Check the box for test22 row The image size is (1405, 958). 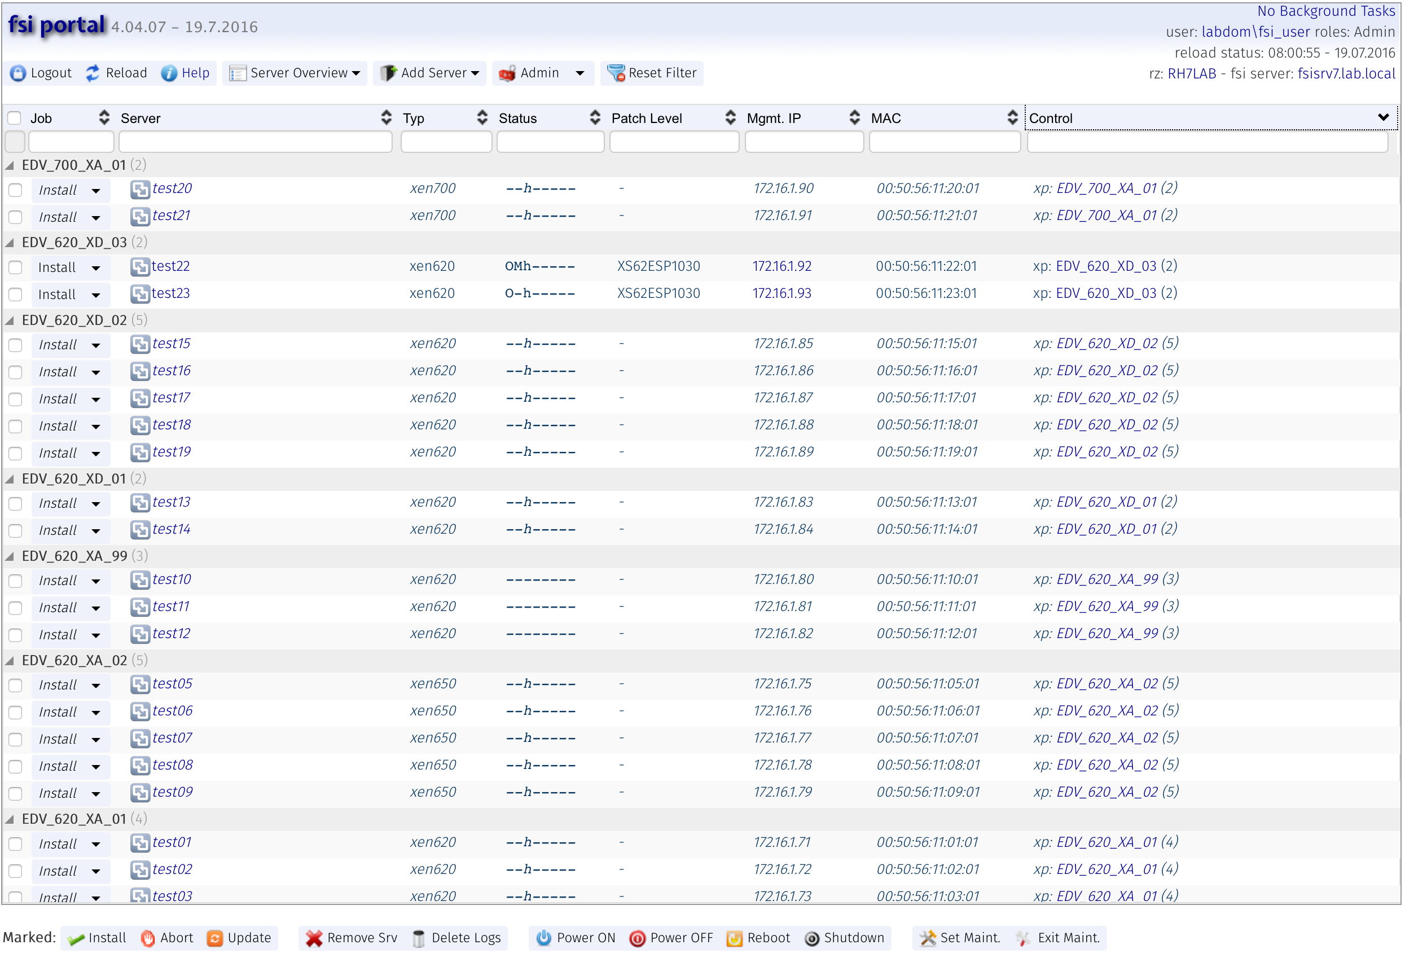15,268
